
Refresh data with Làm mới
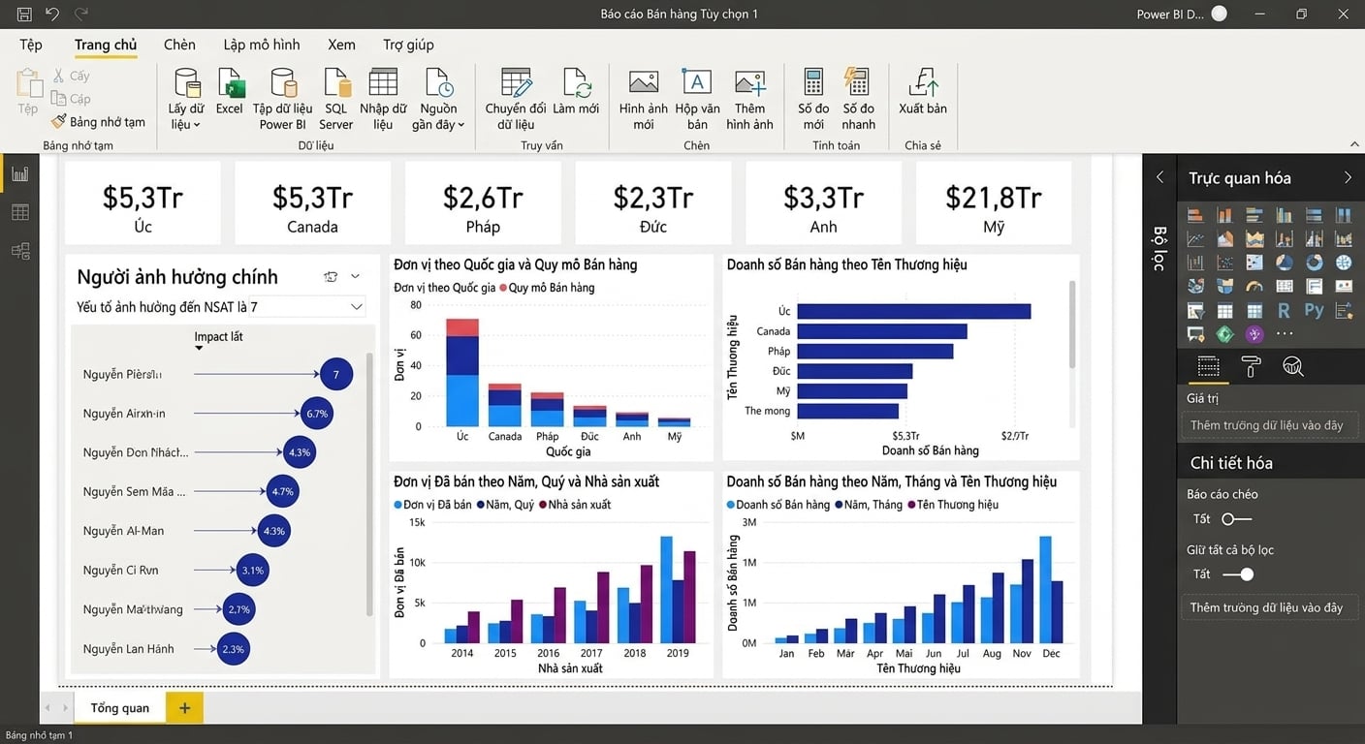point(576,92)
